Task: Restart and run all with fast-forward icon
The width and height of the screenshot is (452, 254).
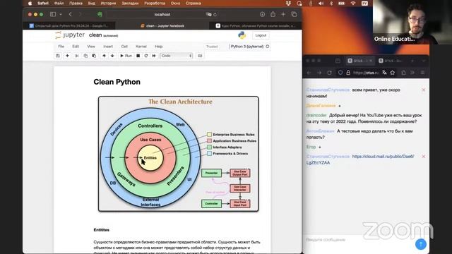Action: (154, 56)
